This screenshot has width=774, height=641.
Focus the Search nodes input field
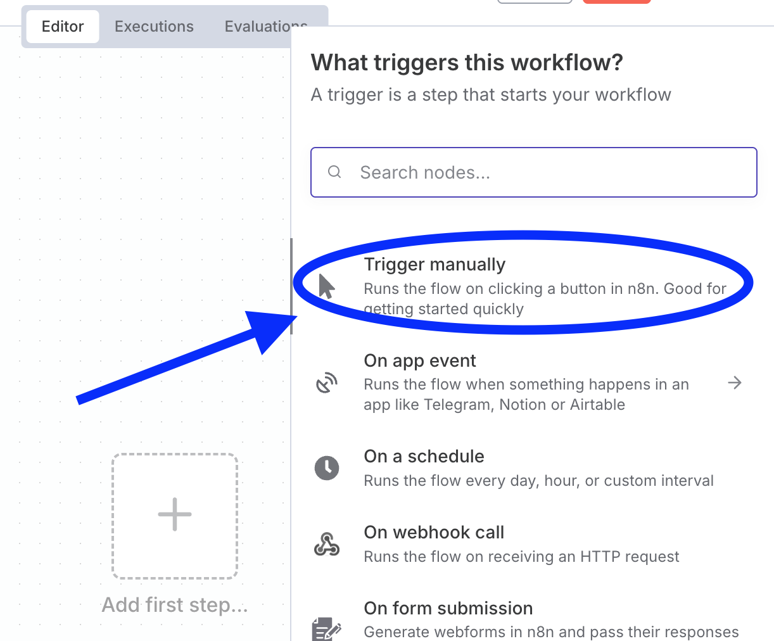coord(545,172)
